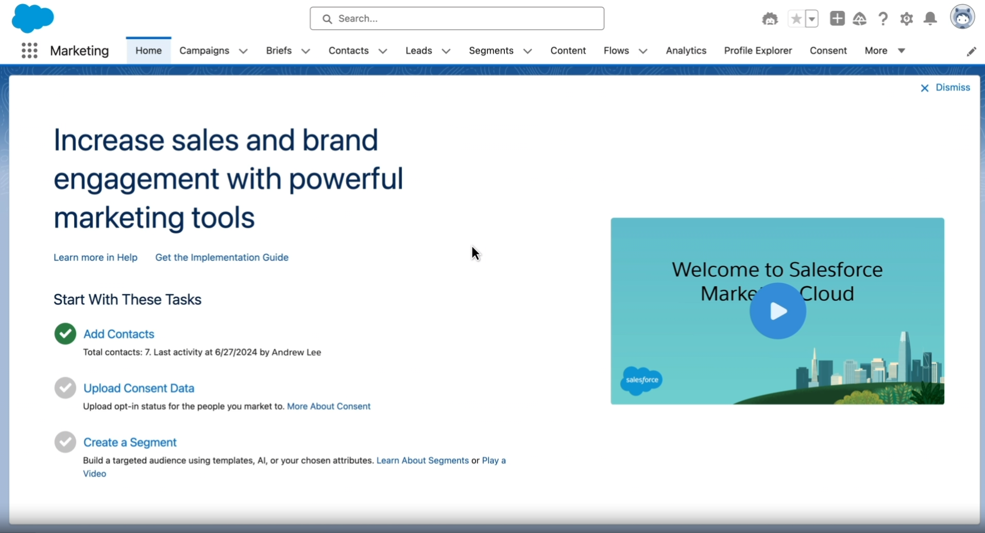Toggle completion of the Add Contacts task

point(65,333)
